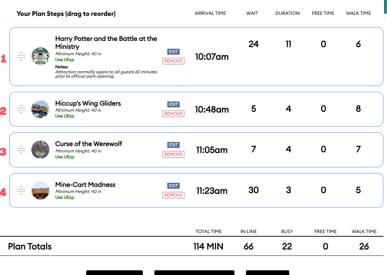Click Curse of the Werewolf thumbnail
Screen dimensions: 387x275
[x=40, y=150]
